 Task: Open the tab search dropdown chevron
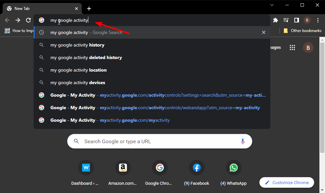pyautogui.click(x=272, y=5)
